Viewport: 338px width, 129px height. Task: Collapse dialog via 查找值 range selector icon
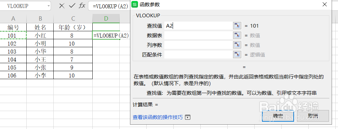237,26
